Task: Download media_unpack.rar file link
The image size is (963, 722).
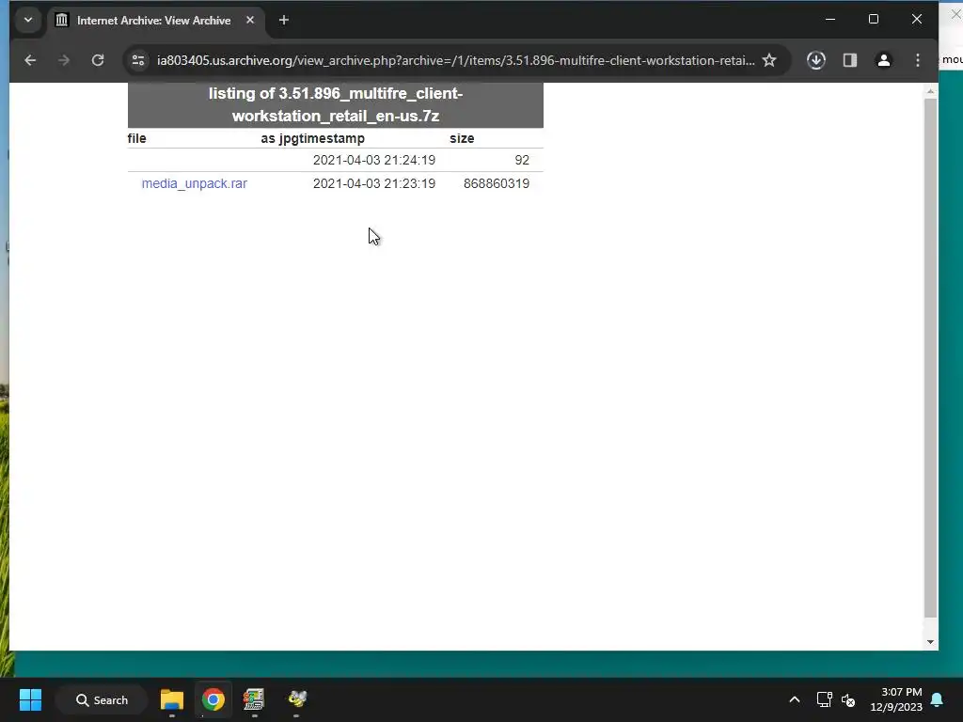Action: [194, 183]
